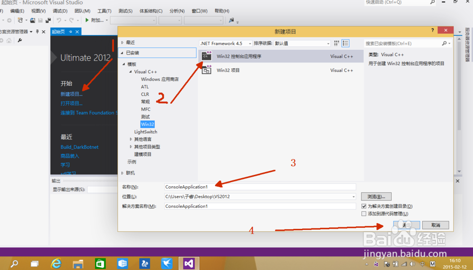Click the Quick Launch search icon
This screenshot has width=473, height=270.
(x=432, y=2)
